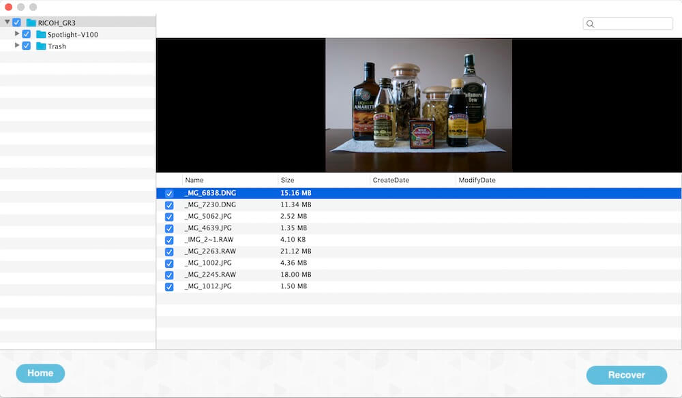
Task: Click the 1.50 MB size cell
Action: (293, 287)
